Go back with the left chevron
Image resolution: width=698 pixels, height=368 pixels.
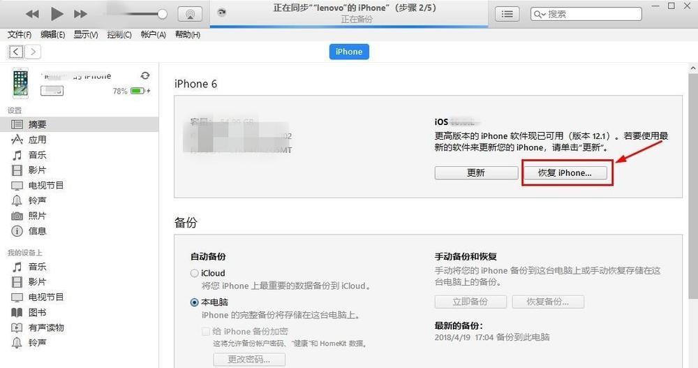point(16,52)
